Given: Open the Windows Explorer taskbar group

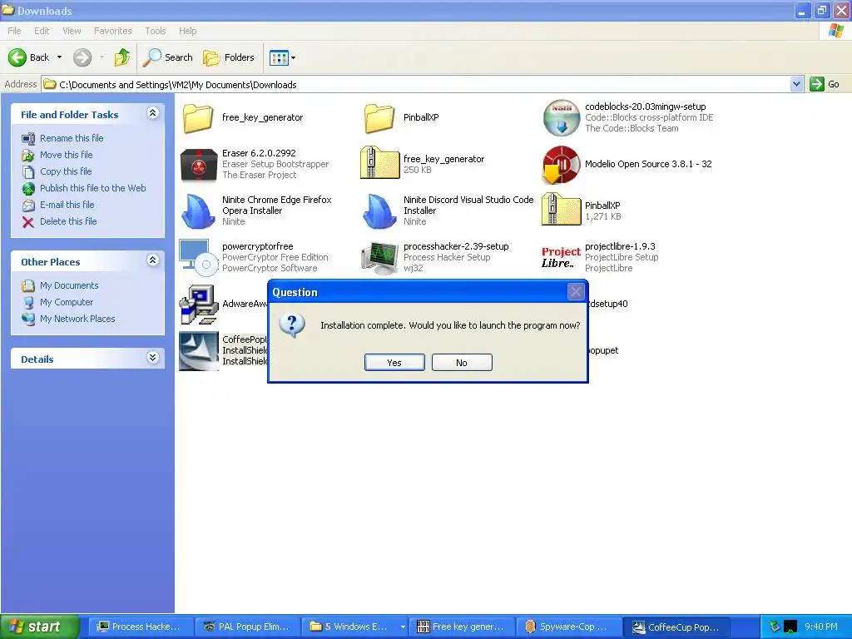Looking at the screenshot, I should click(355, 627).
